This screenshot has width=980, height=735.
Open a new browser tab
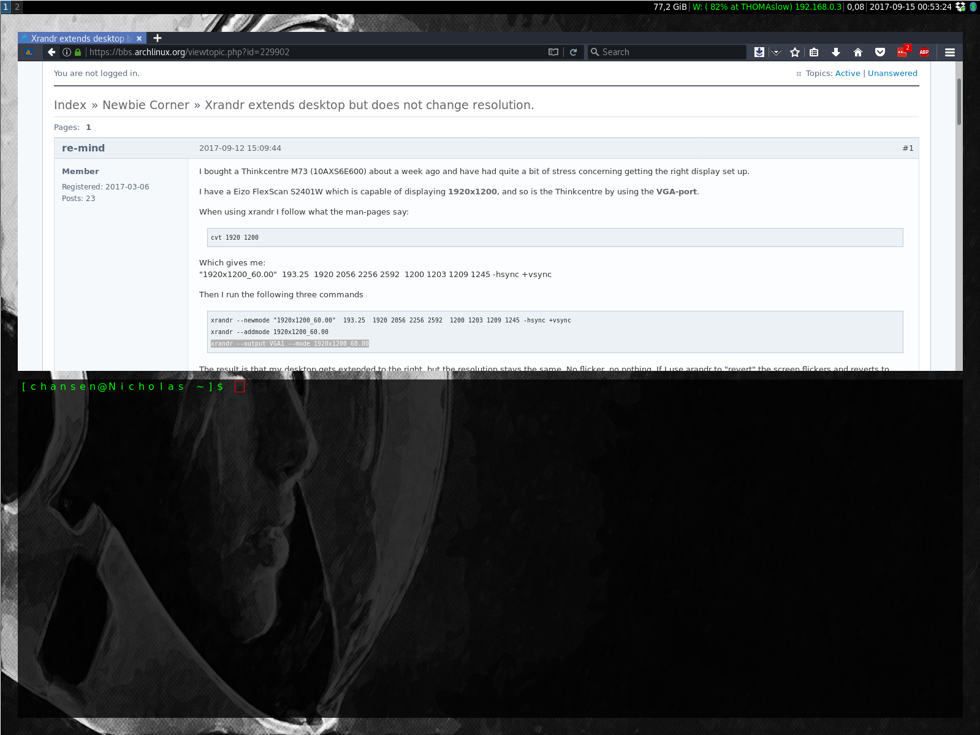tap(158, 38)
